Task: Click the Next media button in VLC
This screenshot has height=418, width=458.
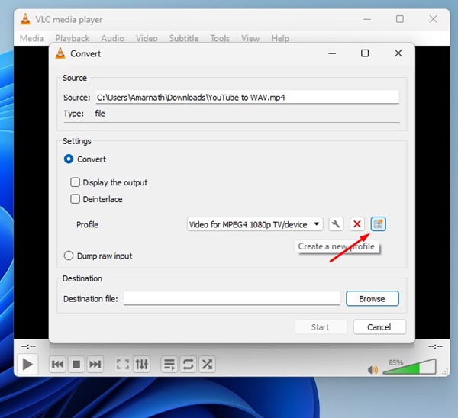Action: [x=95, y=364]
